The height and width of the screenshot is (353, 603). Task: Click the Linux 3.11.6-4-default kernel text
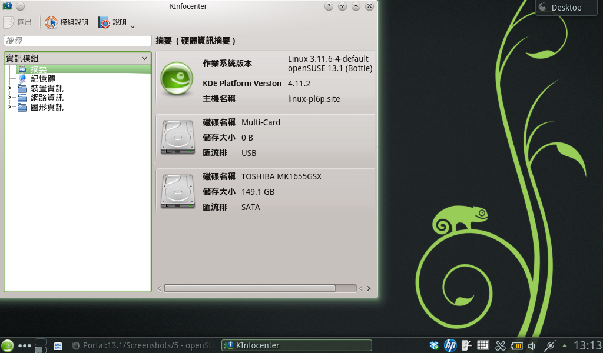click(328, 59)
